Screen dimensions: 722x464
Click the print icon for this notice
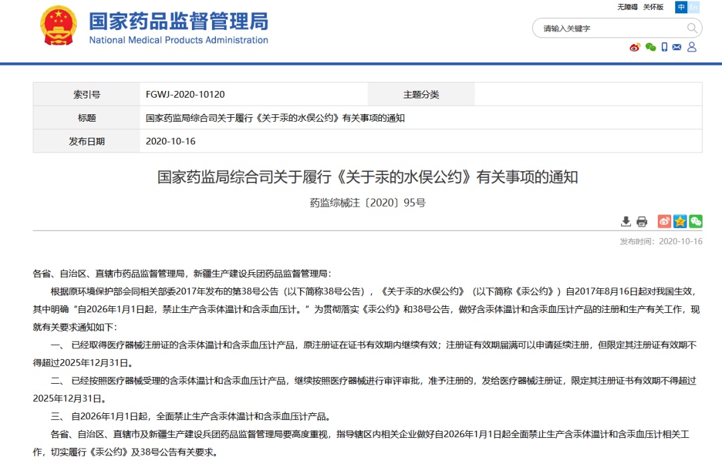click(642, 221)
